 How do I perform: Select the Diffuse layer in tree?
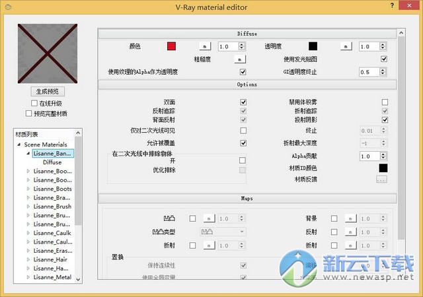coord(52,162)
